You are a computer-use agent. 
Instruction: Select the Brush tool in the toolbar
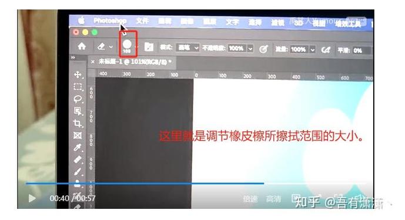pyautogui.click(x=78, y=172)
